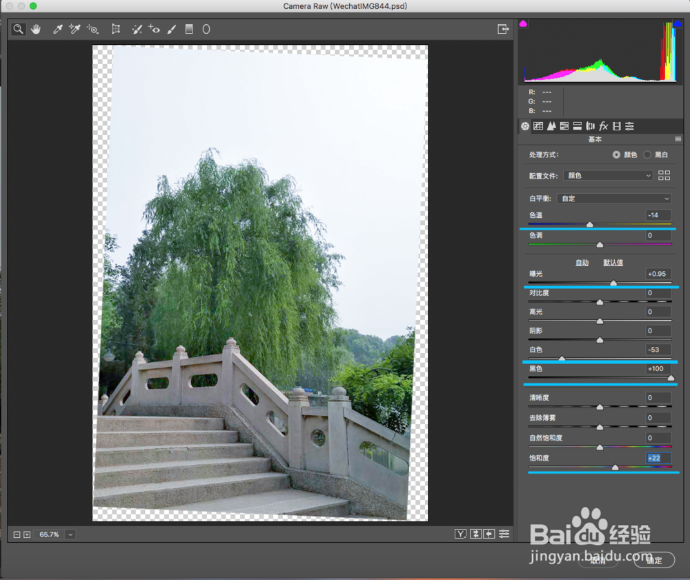This screenshot has height=580, width=690.
Task: Open the Tone Curve panel
Action: (x=538, y=126)
